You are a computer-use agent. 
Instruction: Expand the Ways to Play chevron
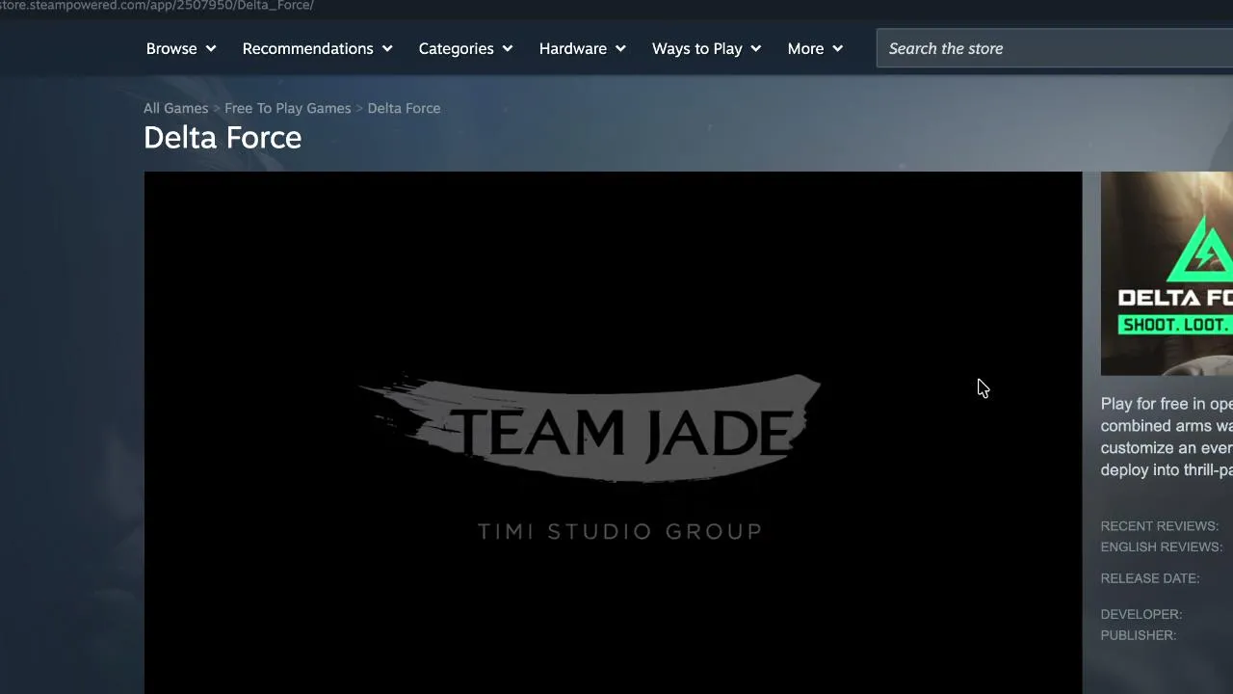(756, 48)
